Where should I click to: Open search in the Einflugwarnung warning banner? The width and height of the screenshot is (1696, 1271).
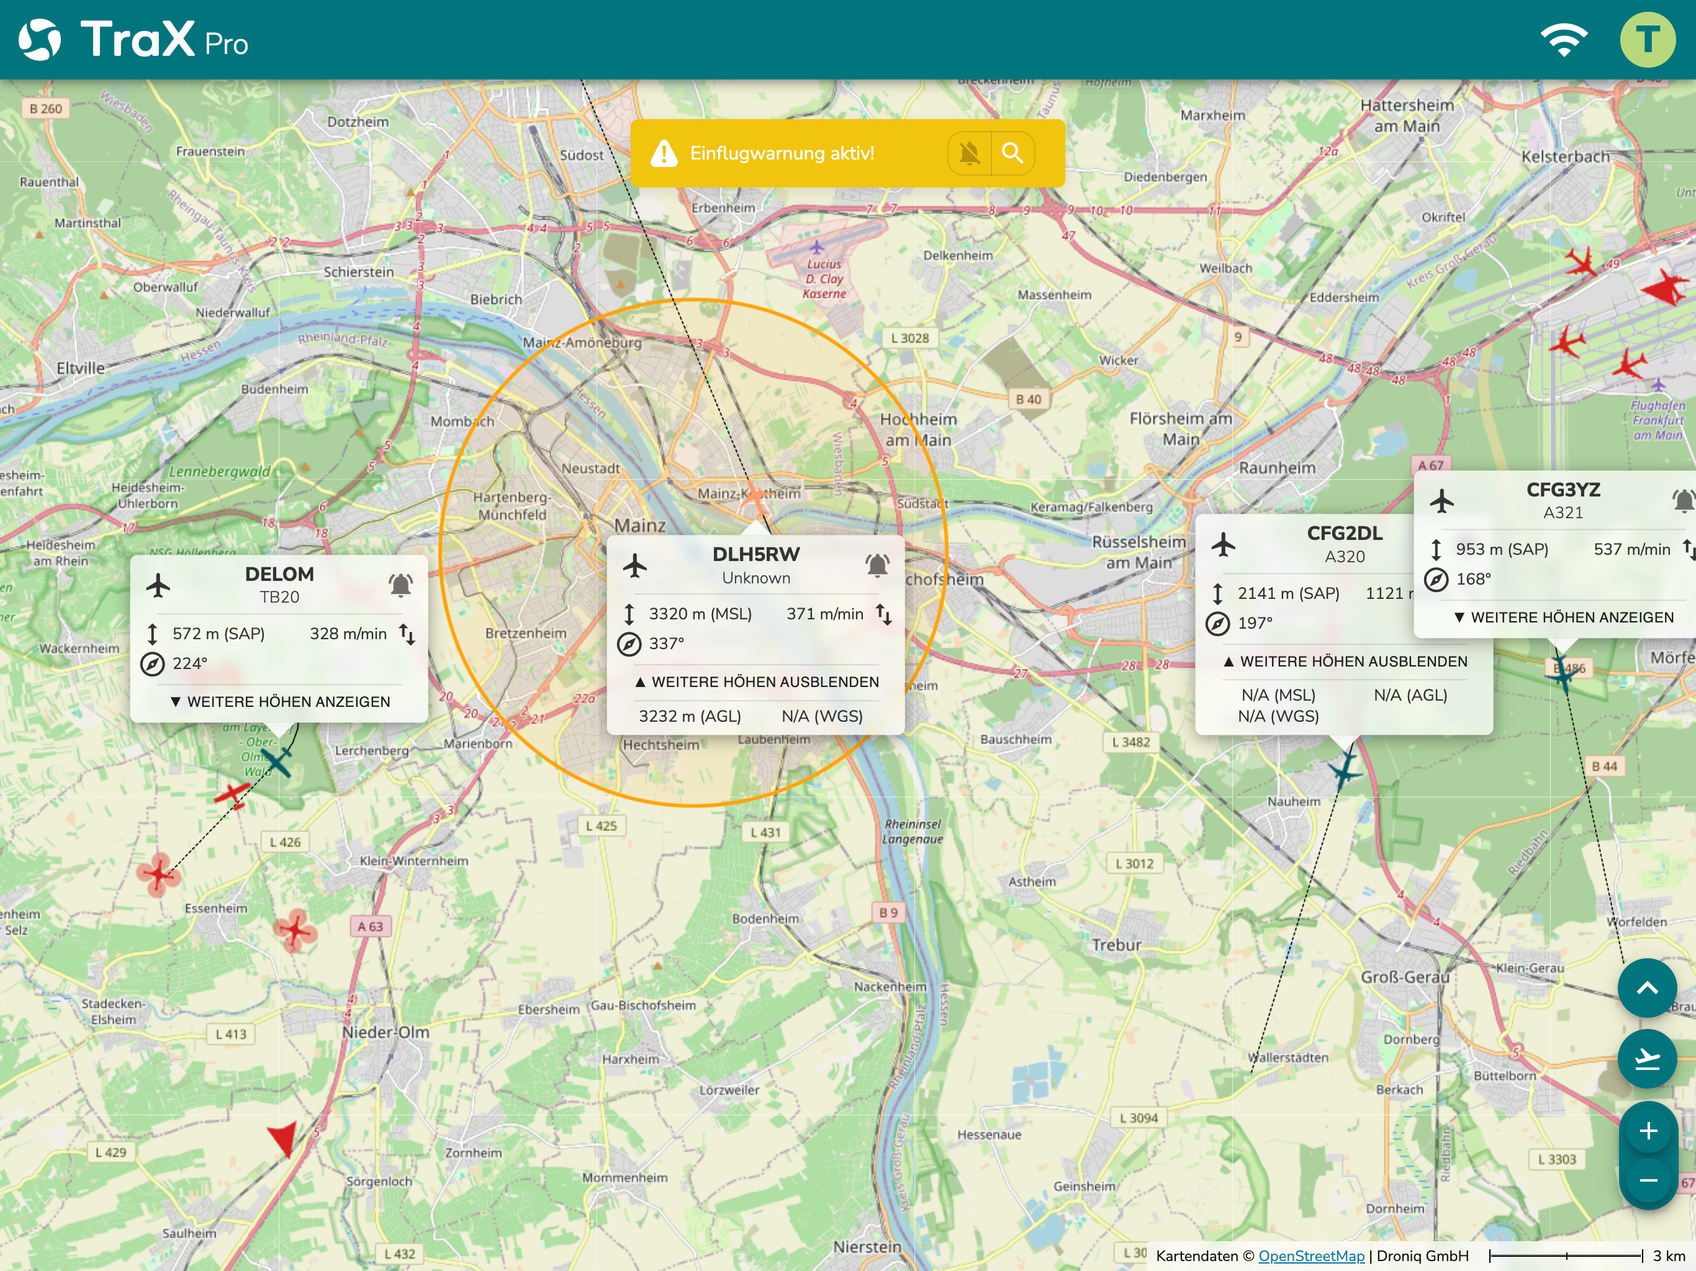[x=1012, y=153]
